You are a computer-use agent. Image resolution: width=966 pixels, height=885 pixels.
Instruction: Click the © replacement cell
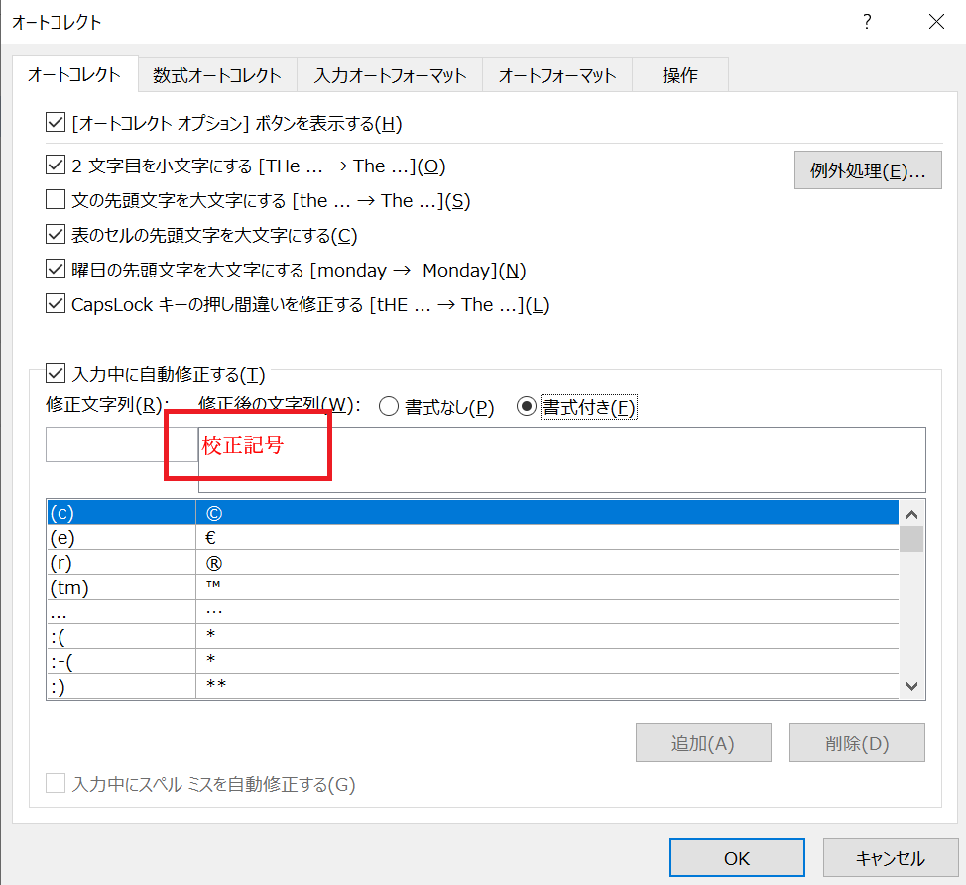(547, 512)
